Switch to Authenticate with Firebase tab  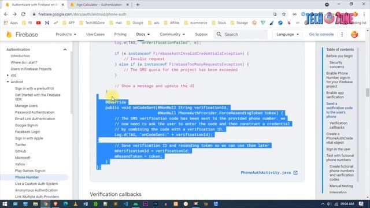pyautogui.click(x=35, y=5)
